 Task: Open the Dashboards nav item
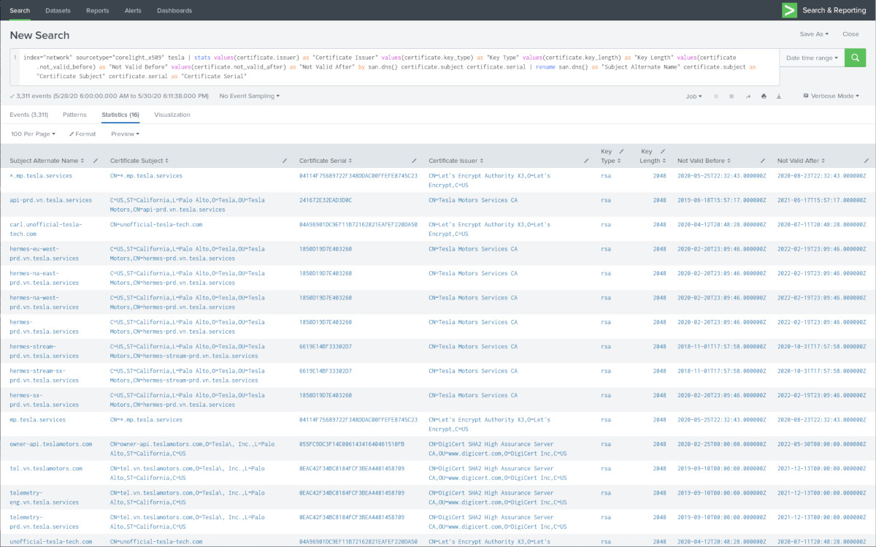[174, 10]
